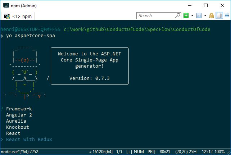Click the ConEmu window icon in title bar
231x155 pixels.
[6, 6]
